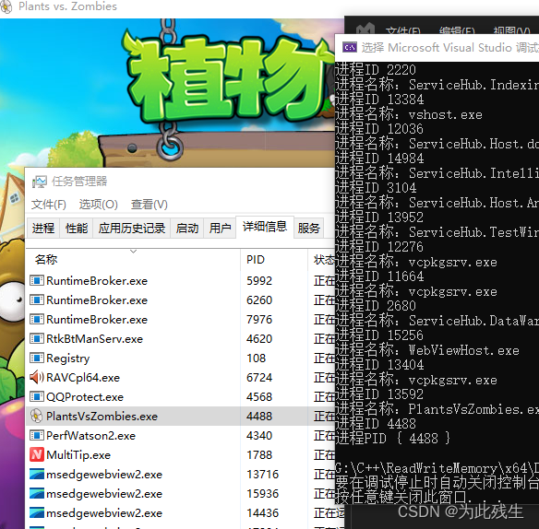The height and width of the screenshot is (529, 539).
Task: Click icon of msedgewebview2.exe PID 15936
Action: [x=36, y=493]
